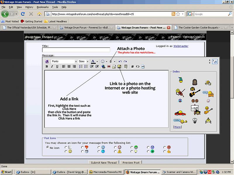Open the Bookmarks menu
The image size is (234, 175).
click(x=43, y=7)
